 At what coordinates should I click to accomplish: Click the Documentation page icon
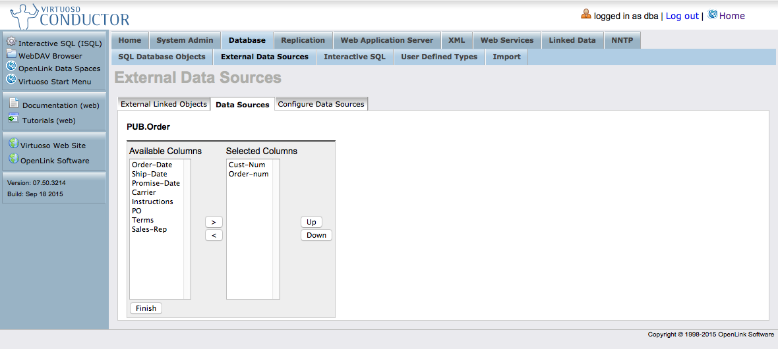coord(14,104)
